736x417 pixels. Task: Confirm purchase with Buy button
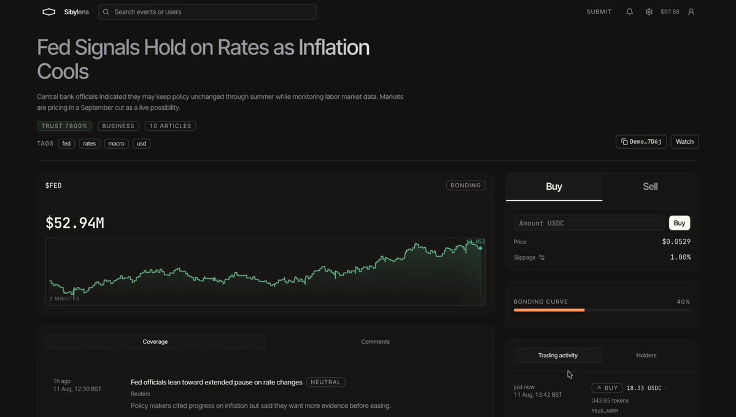click(x=679, y=223)
